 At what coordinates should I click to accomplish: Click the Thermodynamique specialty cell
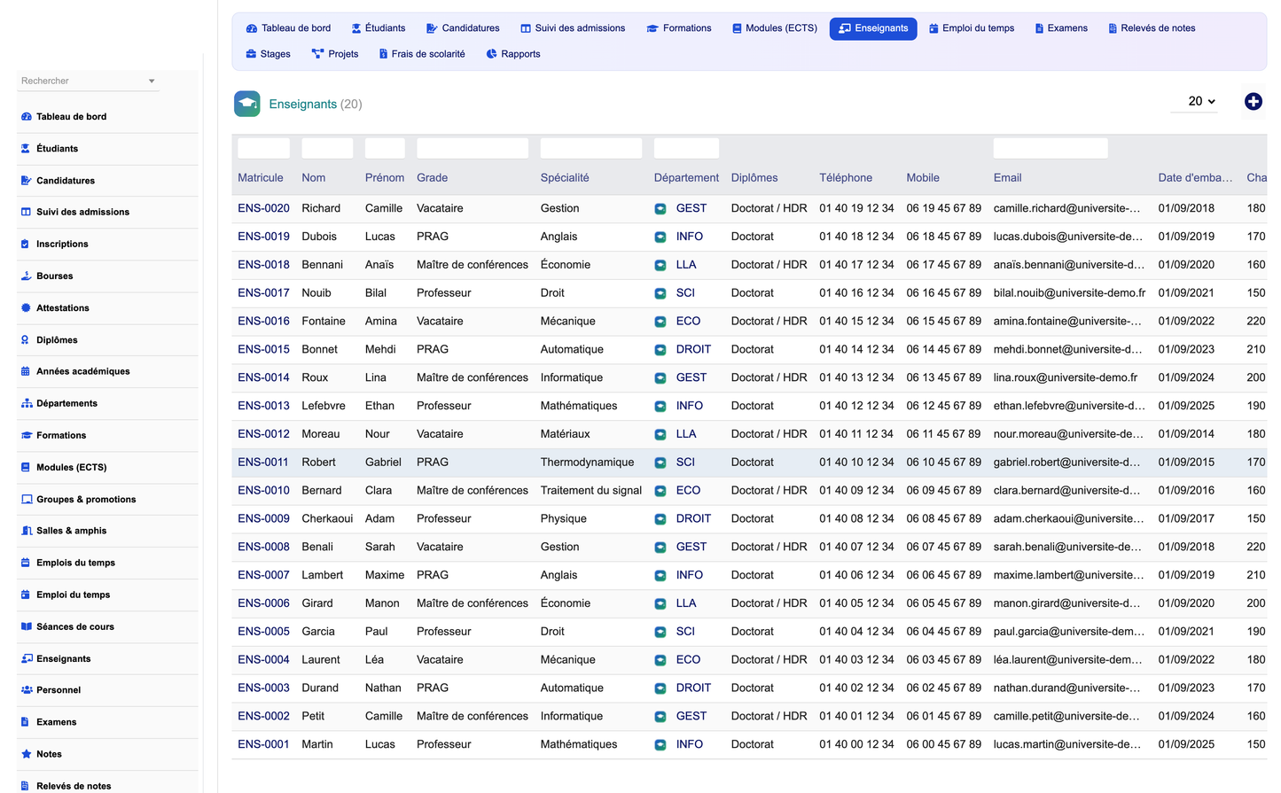(x=587, y=463)
